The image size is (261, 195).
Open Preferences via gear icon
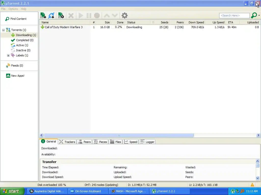[124, 15]
